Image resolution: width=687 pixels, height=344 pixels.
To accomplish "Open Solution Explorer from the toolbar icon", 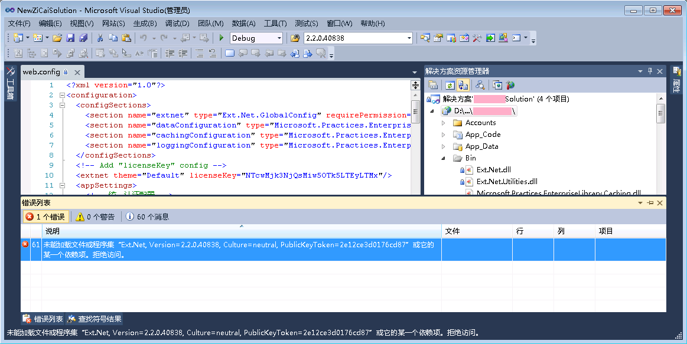I will 425,38.
